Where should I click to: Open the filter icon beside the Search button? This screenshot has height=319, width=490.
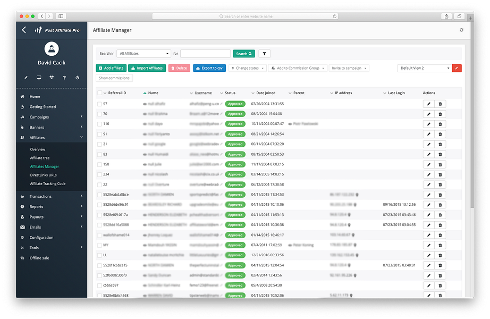pyautogui.click(x=265, y=53)
